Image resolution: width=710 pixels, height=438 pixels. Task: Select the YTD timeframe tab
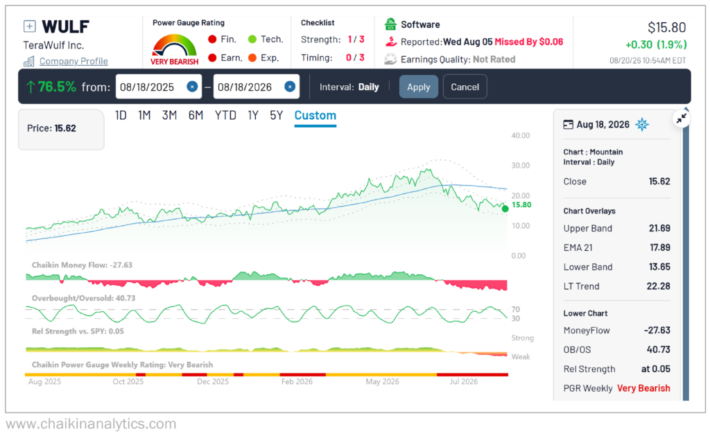pyautogui.click(x=225, y=115)
